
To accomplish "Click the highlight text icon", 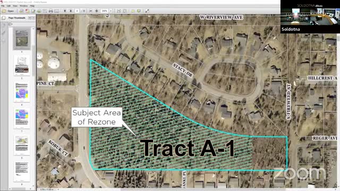I will pyautogui.click(x=139, y=11).
